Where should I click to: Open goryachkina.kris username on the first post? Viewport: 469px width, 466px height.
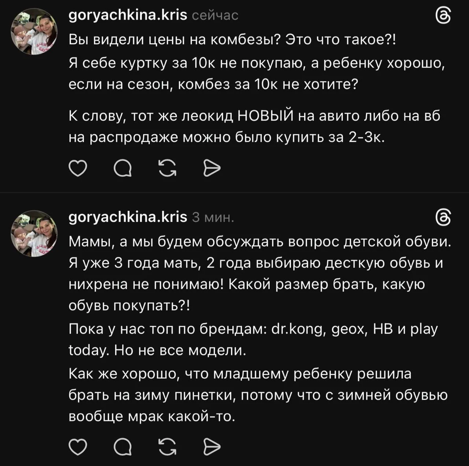(x=128, y=16)
